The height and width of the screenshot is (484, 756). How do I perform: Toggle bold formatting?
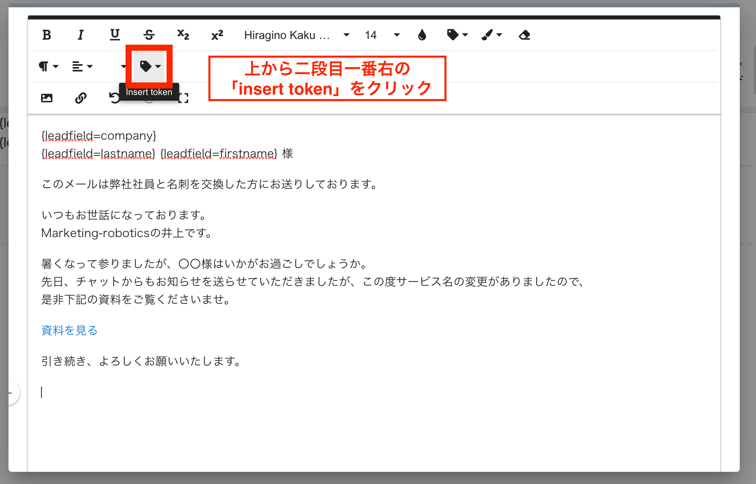click(x=47, y=35)
